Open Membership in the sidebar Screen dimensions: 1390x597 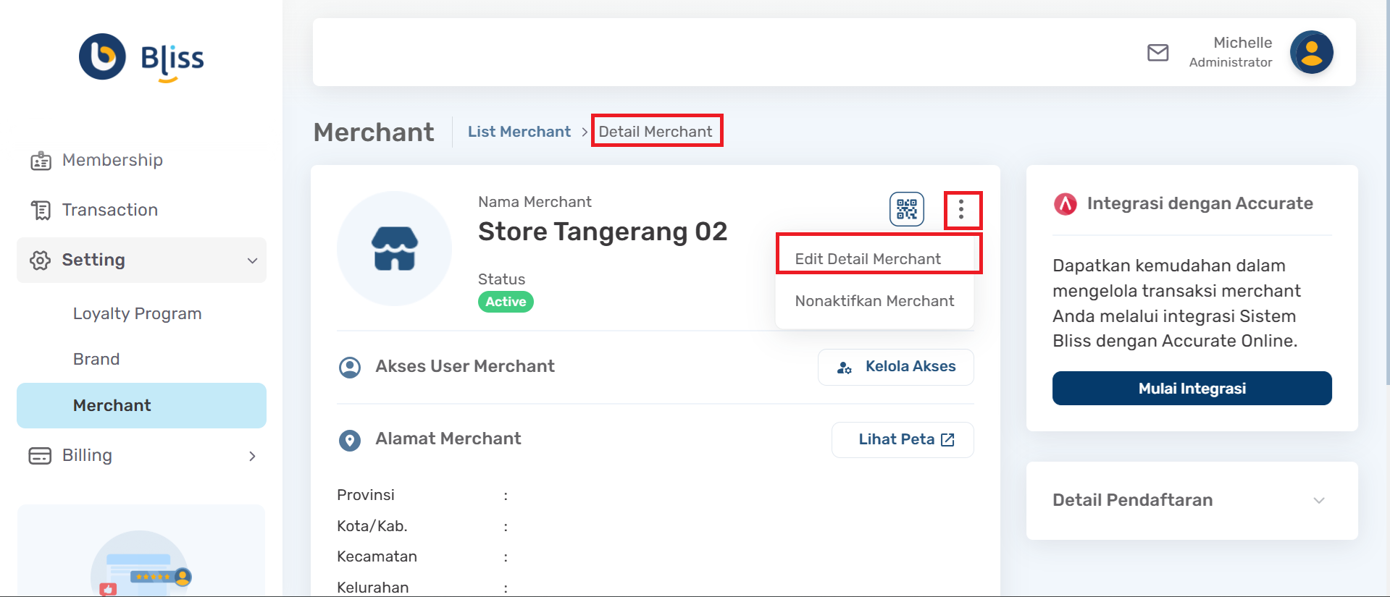112,160
